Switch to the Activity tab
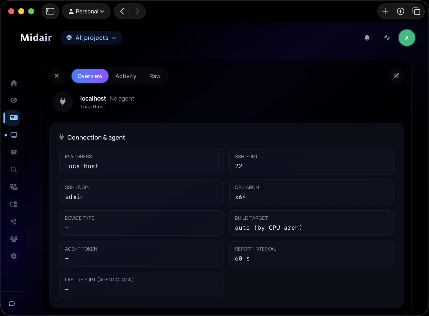Viewport: 429px width, 316px height. [126, 76]
